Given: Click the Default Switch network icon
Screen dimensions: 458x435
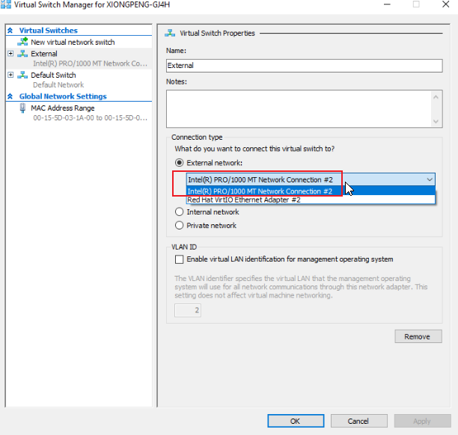Looking at the screenshot, I should 22,75.
